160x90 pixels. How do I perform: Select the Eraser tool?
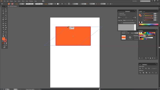[x=6, y=19]
